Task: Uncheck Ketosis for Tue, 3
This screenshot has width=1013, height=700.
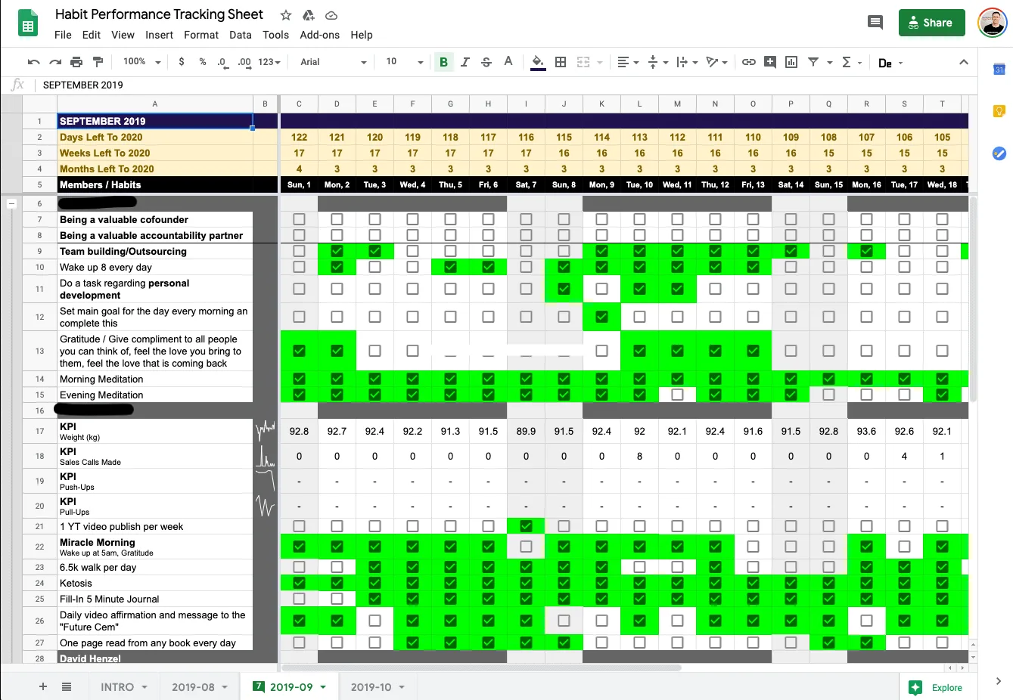Action: (374, 583)
